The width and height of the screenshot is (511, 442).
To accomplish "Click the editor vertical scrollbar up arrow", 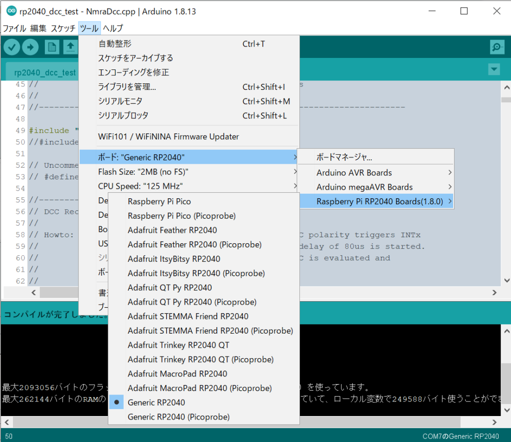I will coord(505,86).
